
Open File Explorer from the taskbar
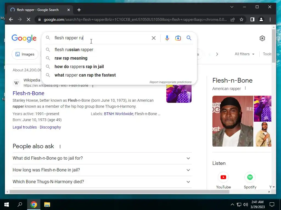(47, 205)
